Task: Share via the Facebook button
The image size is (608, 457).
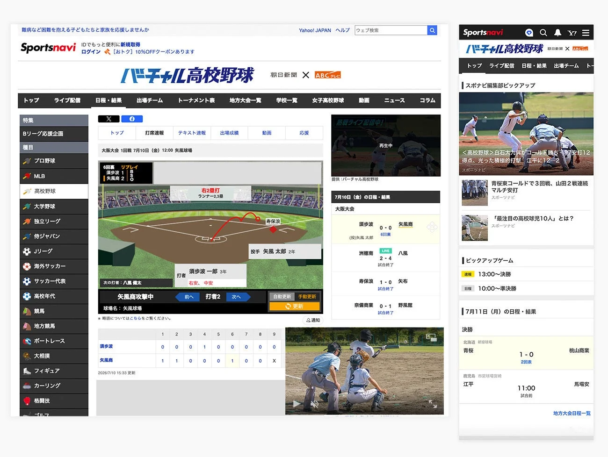Action: (132, 119)
